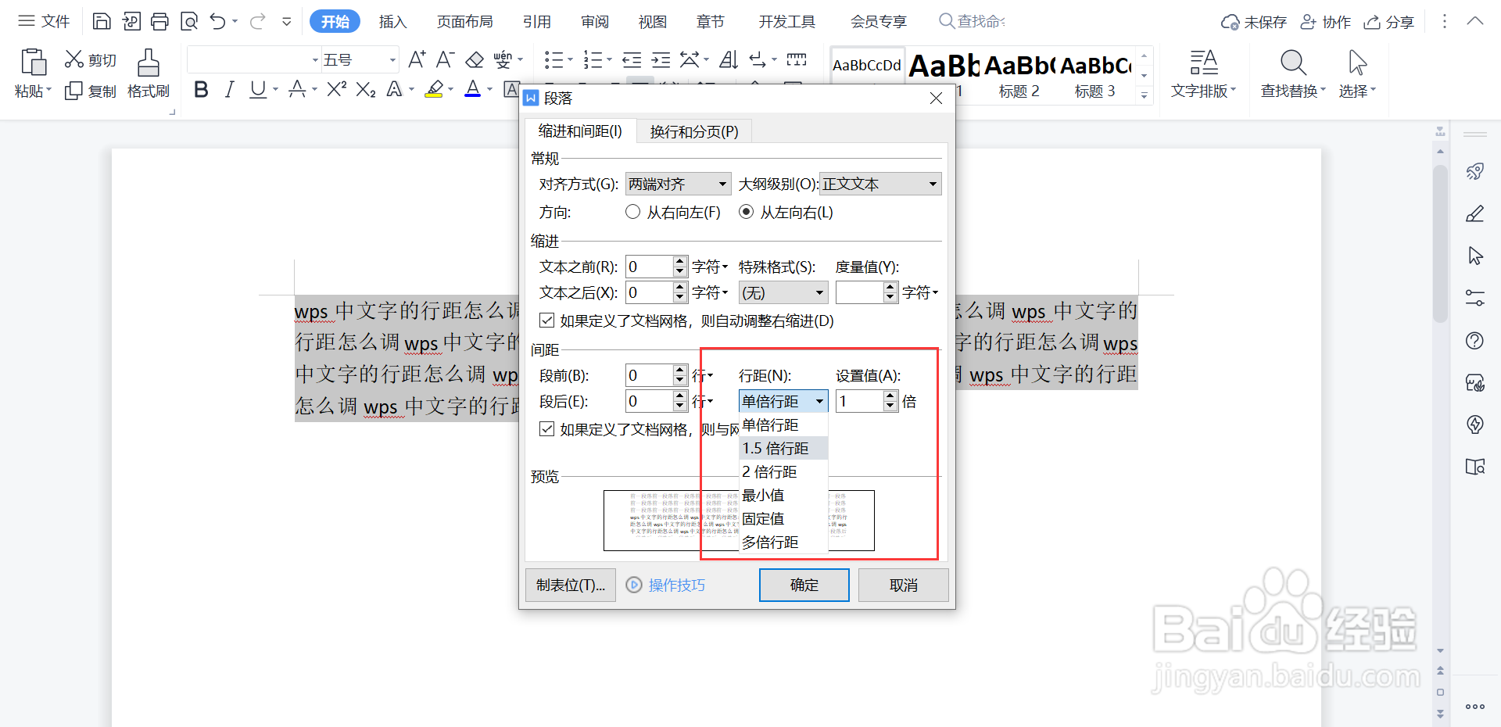This screenshot has width=1501, height=727.
Task: Open the line spacing 单倍行距 combo box
Action: (783, 401)
